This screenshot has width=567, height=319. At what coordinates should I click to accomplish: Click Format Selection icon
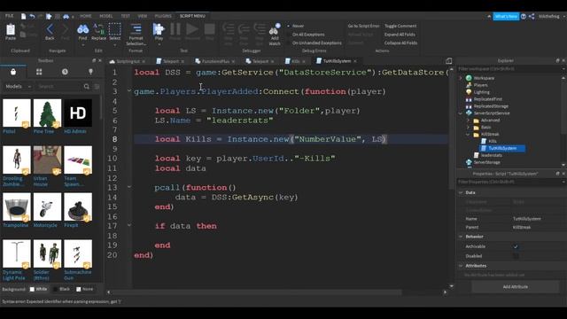tap(136, 29)
